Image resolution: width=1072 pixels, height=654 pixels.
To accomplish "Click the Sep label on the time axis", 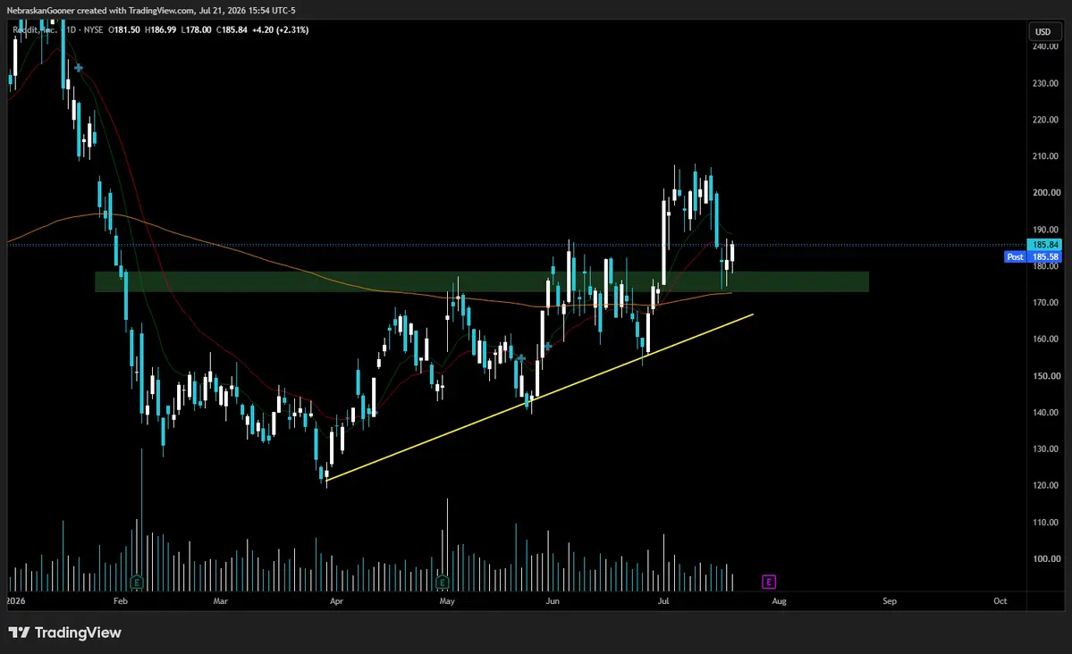I will point(890,601).
